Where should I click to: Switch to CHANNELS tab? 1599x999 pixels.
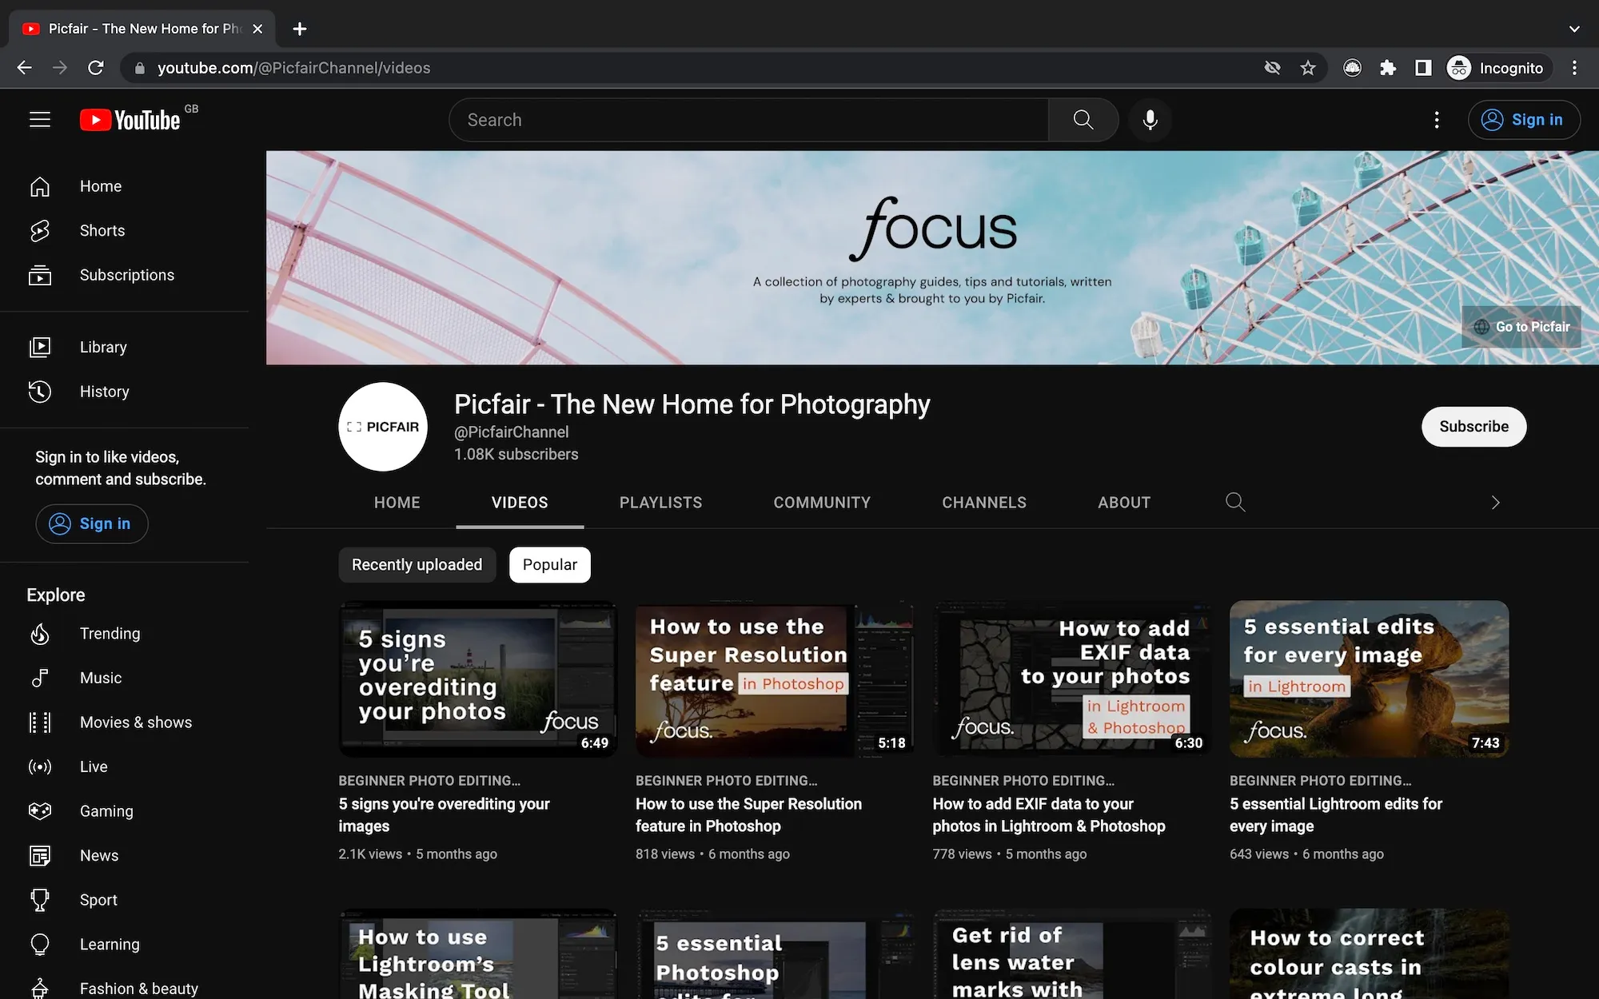point(984,503)
